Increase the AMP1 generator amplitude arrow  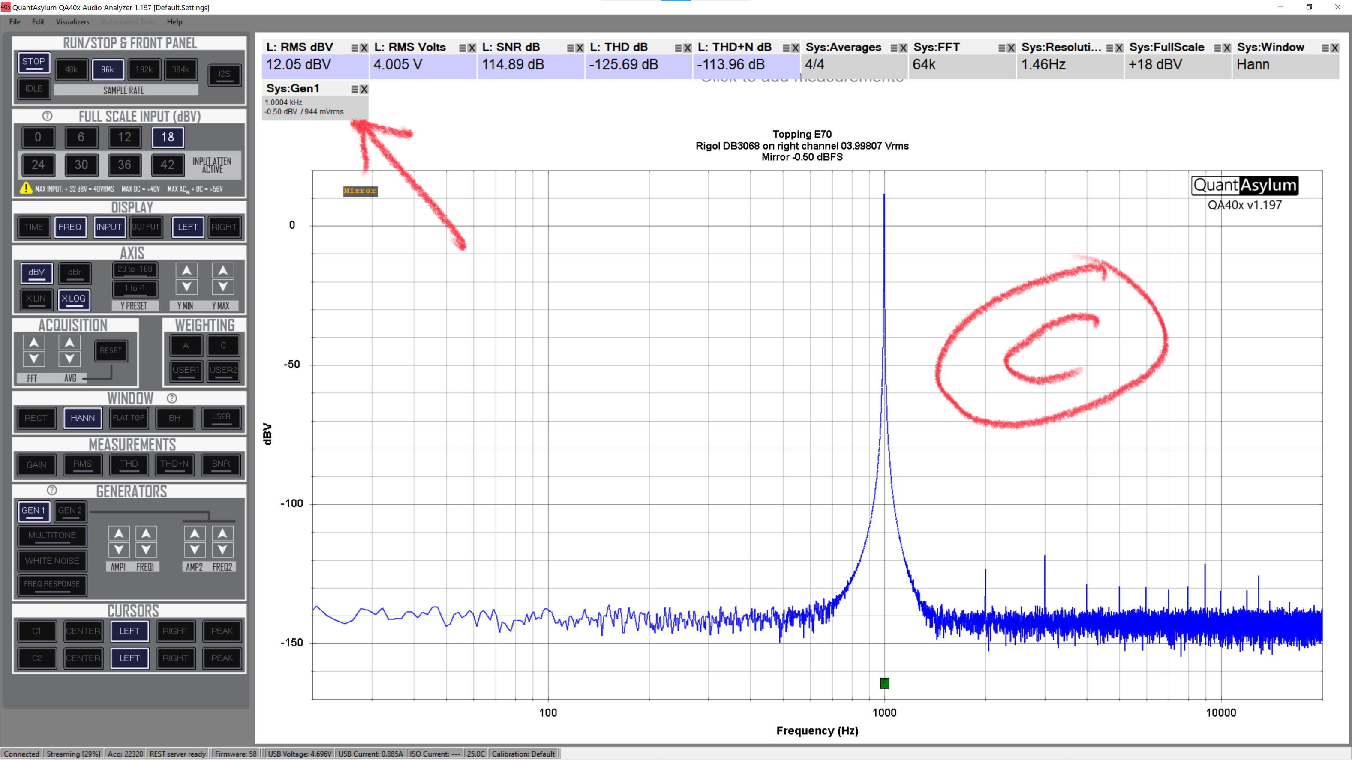pos(119,533)
